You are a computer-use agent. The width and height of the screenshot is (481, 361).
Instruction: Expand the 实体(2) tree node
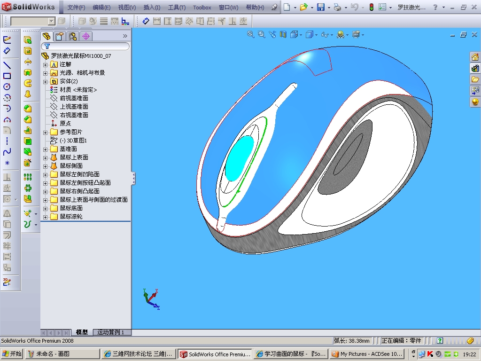point(46,82)
